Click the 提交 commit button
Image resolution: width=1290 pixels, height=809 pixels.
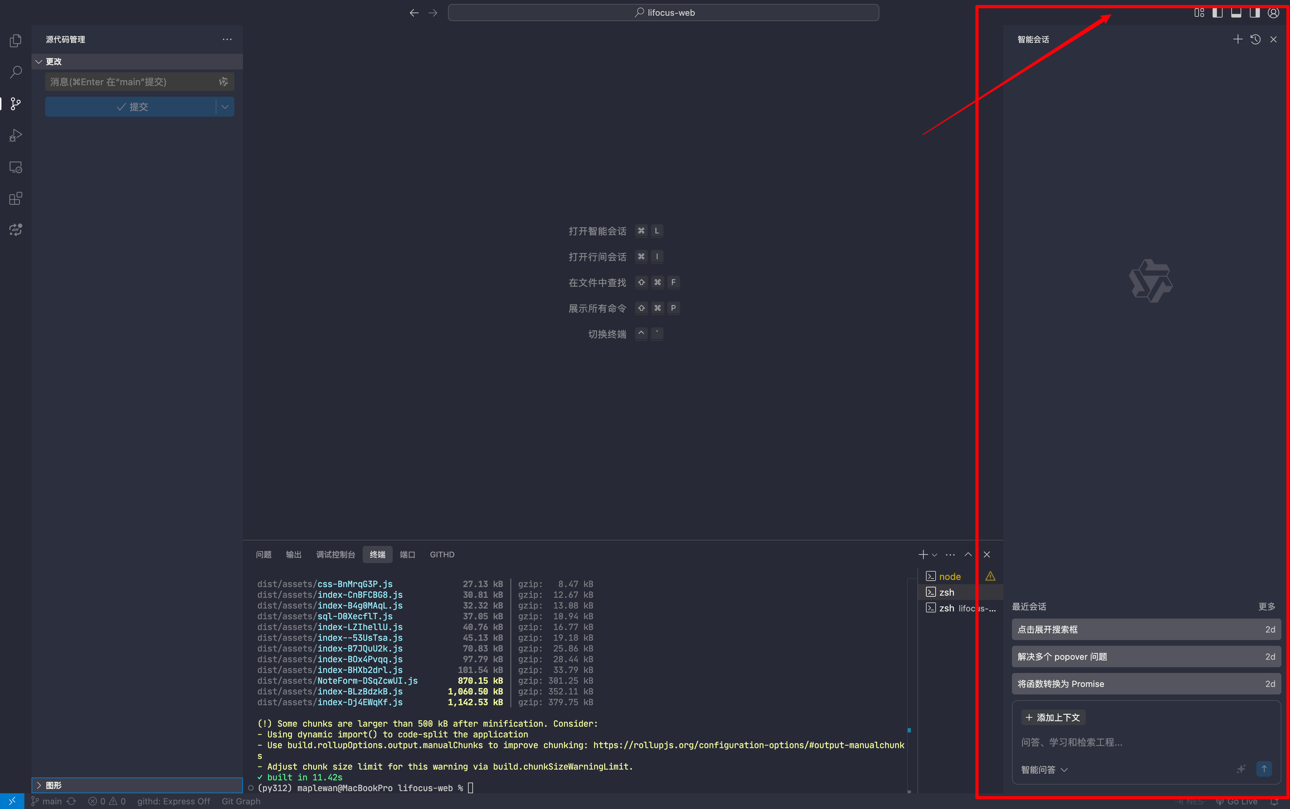[132, 107]
